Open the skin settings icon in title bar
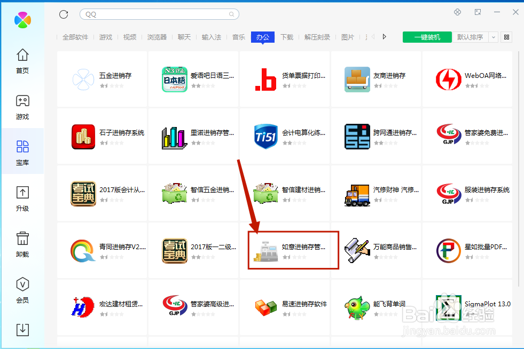 457,12
